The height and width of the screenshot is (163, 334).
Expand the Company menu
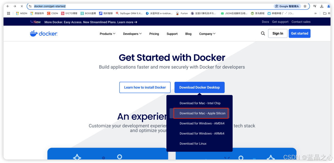point(207,34)
